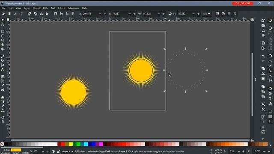The image size is (274, 154).
Task: Increase width W with plus button
Action: (x=164, y=14)
